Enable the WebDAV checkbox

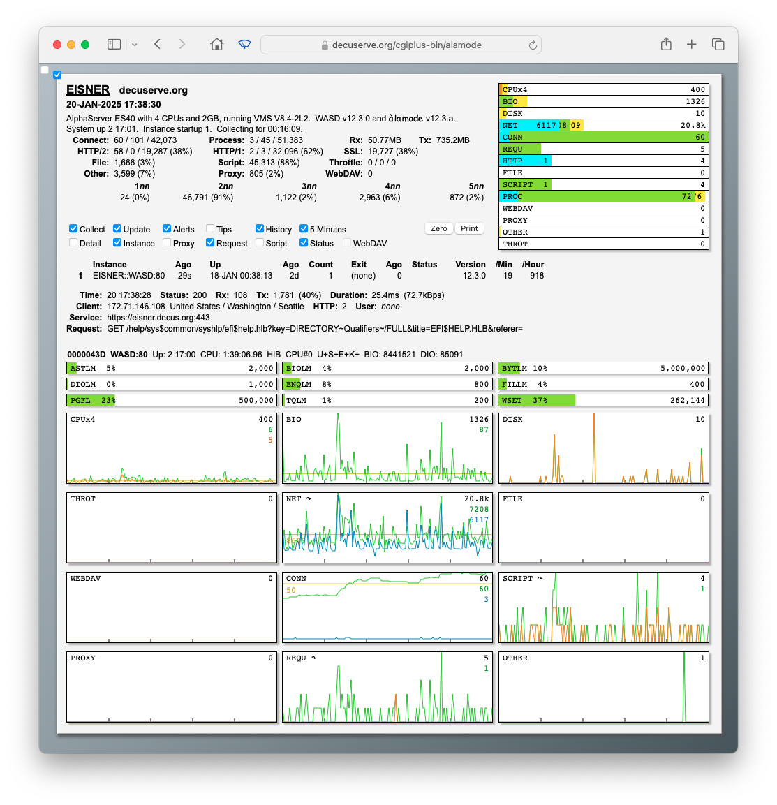click(347, 242)
